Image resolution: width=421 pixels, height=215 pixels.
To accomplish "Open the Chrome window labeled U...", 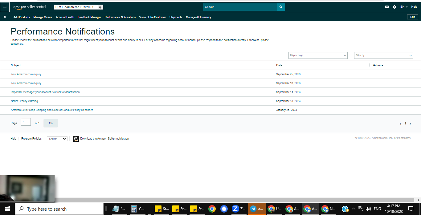I will [274, 209].
